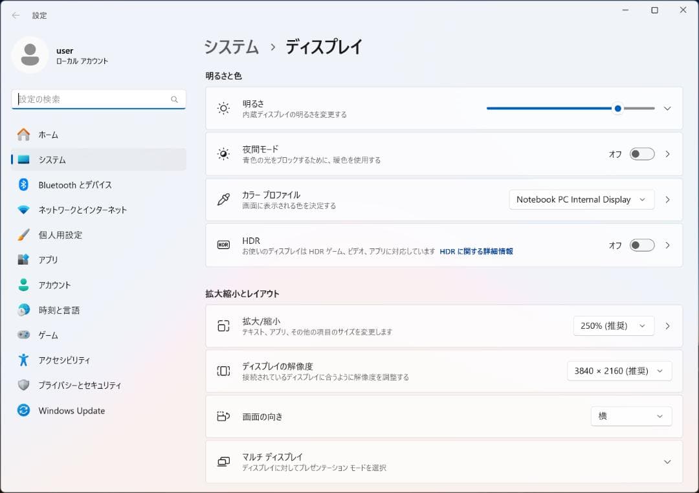Click the HDR badge icon

click(223, 245)
